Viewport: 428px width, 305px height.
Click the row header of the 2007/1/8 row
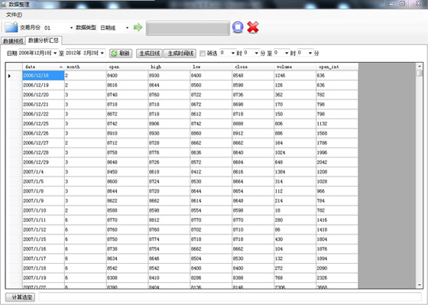click(14, 191)
